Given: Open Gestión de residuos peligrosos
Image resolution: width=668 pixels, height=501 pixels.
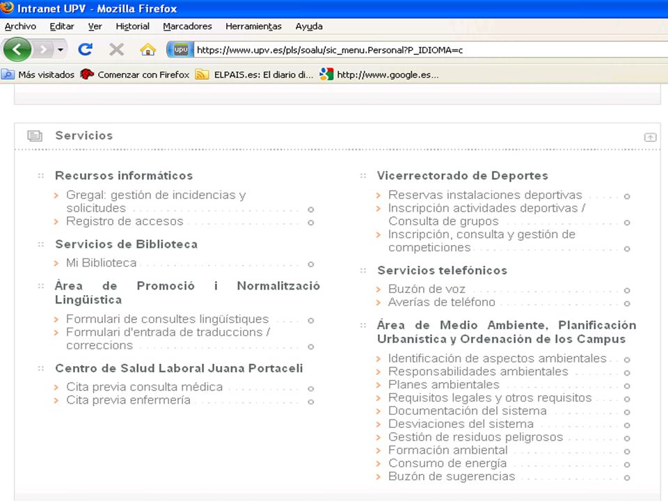Looking at the screenshot, I should pos(475,437).
